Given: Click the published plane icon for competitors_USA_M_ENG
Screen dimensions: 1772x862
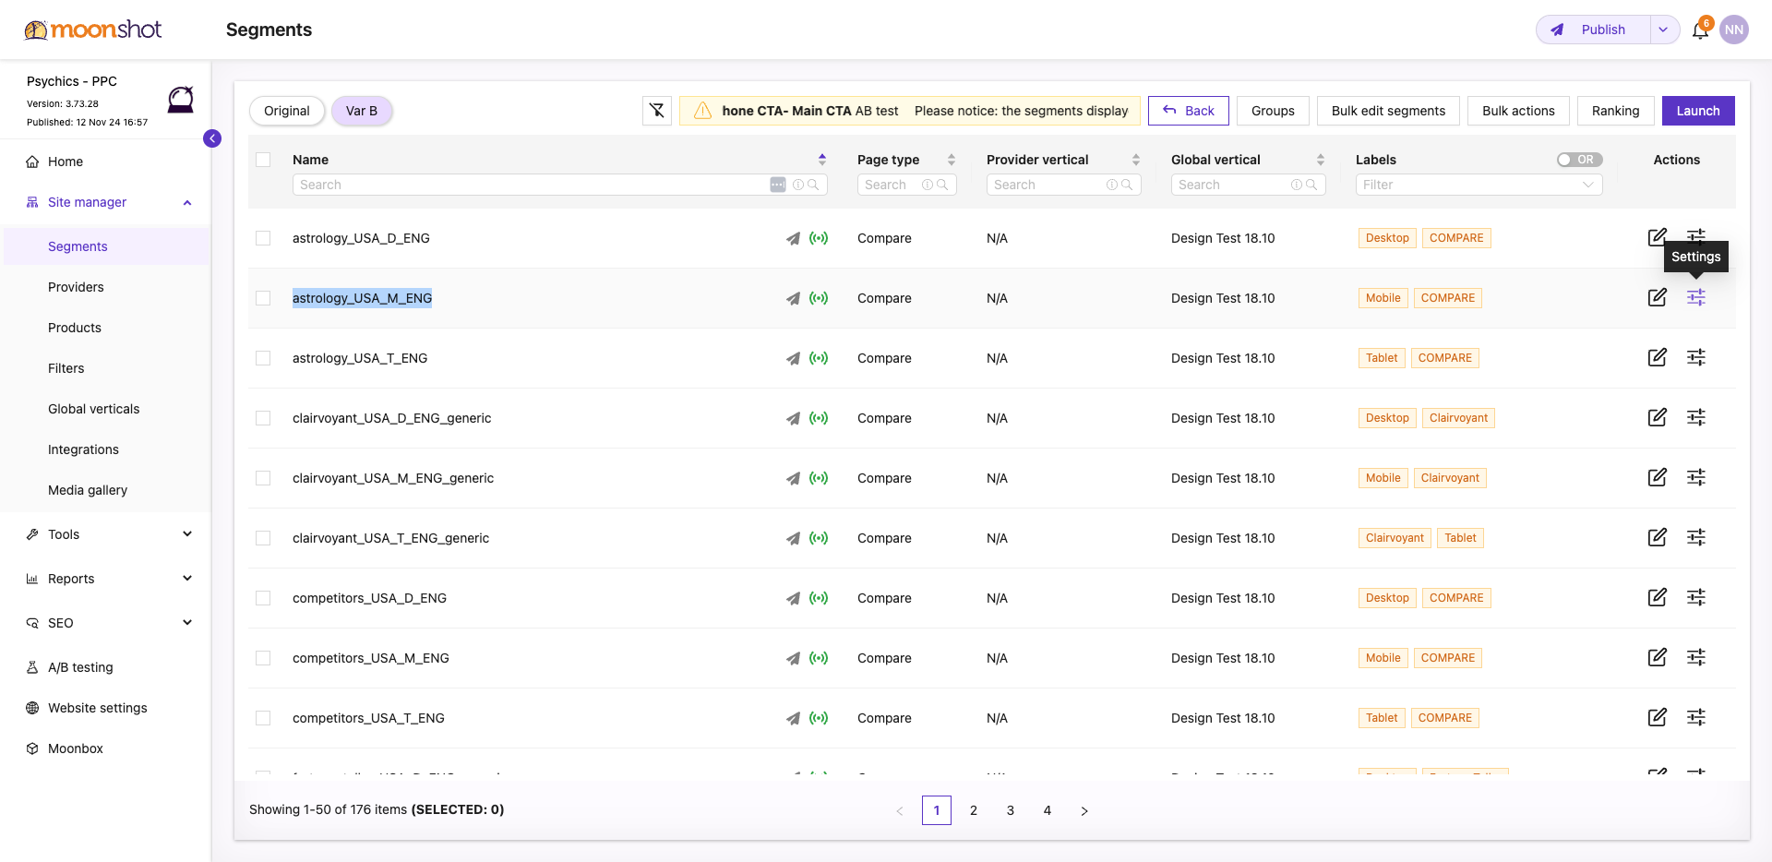Looking at the screenshot, I should click(x=793, y=658).
